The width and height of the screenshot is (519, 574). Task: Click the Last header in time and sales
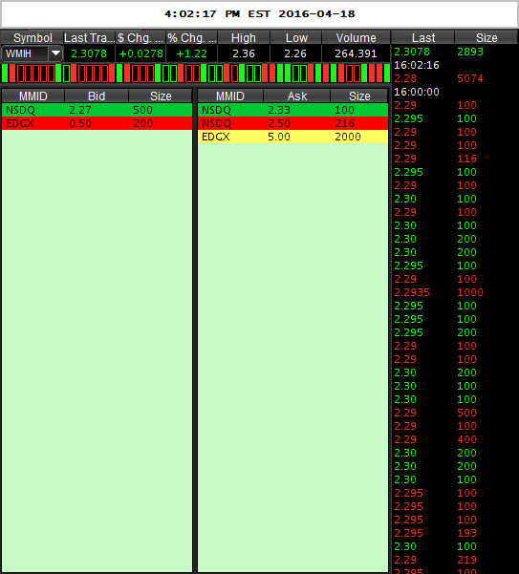[x=423, y=37]
